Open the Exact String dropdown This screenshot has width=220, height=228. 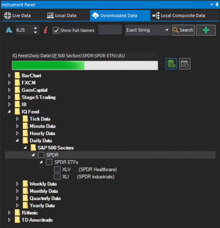click(148, 30)
